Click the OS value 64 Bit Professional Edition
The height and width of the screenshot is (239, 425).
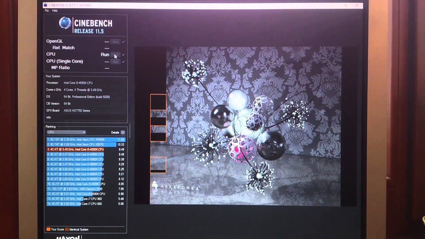pyautogui.click(x=87, y=97)
